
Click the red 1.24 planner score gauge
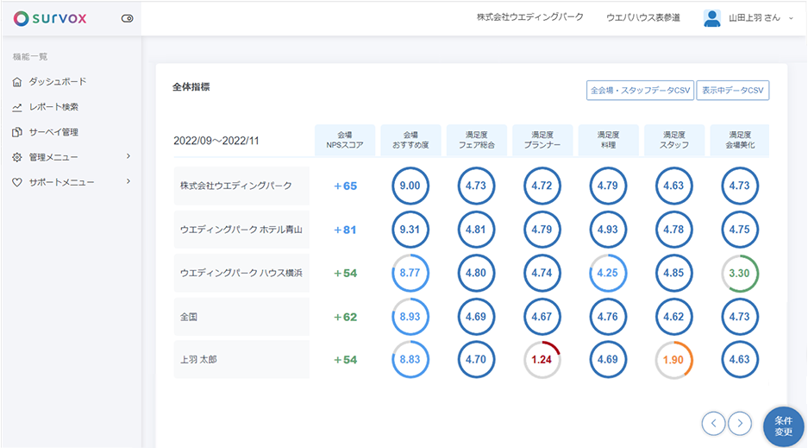pyautogui.click(x=542, y=359)
